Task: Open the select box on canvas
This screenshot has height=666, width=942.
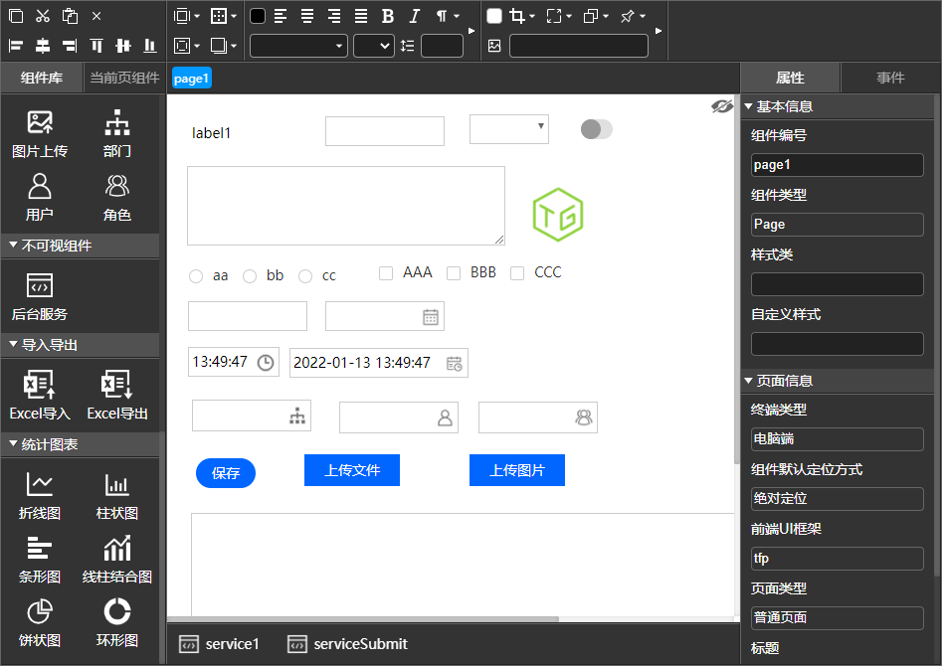Action: coord(509,129)
